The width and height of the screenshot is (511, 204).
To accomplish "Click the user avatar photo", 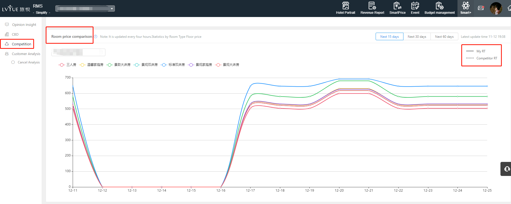I will point(496,8).
